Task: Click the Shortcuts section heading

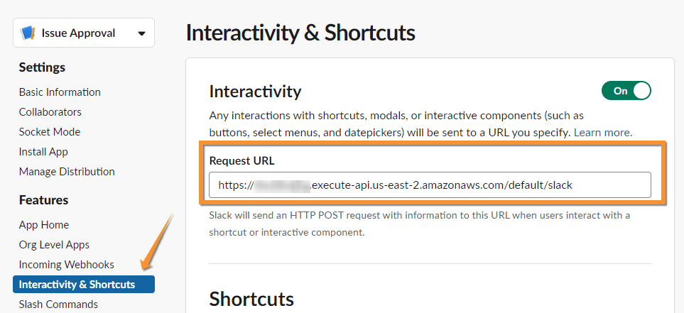Action: tap(251, 299)
